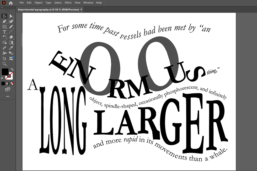Select the graph tool with blue dot
Image resolution: width=257 pixels, height=171 pixels.
click(11, 58)
